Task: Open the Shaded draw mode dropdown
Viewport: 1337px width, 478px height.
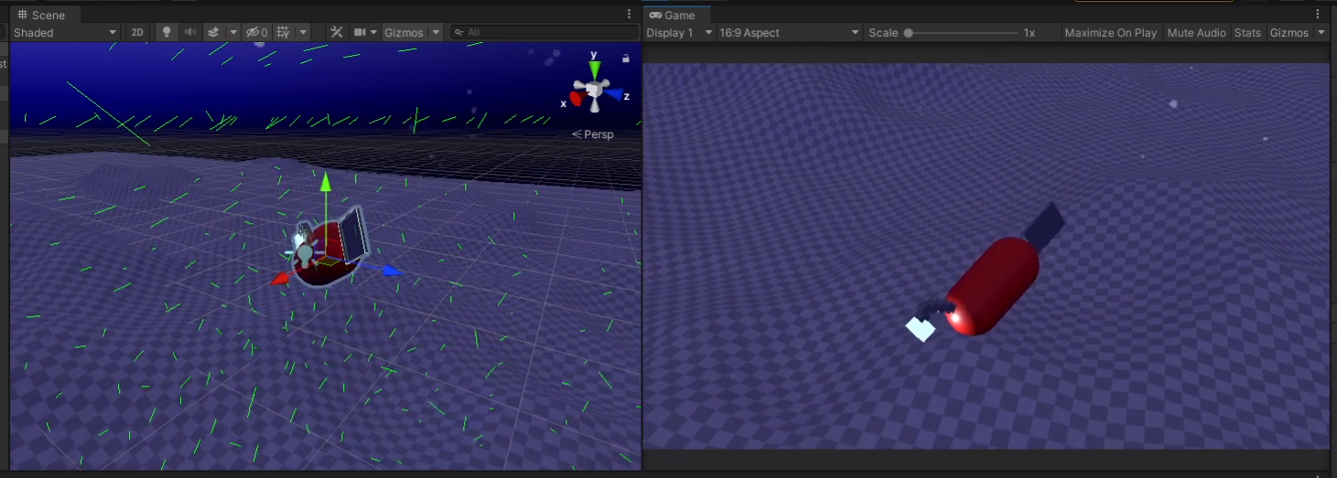Action: coord(65,32)
